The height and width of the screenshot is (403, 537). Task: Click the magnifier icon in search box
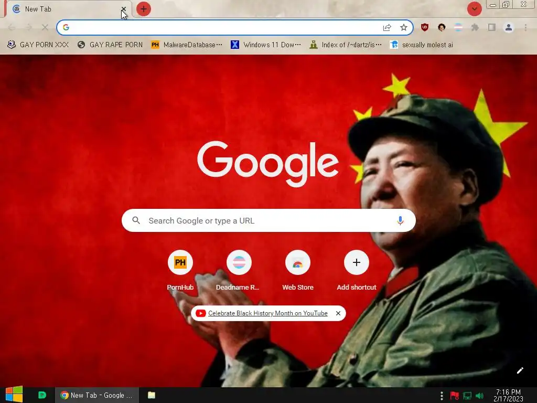pyautogui.click(x=136, y=220)
